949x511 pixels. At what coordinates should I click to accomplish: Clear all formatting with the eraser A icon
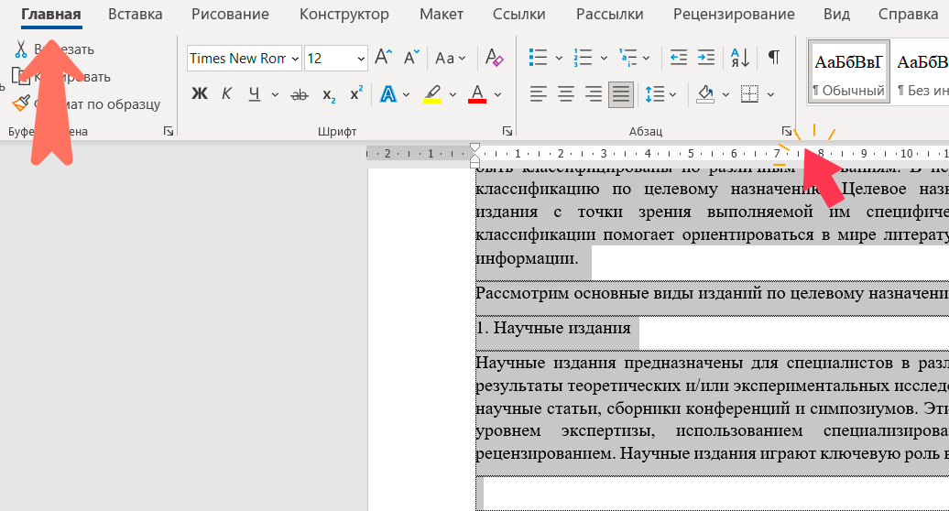point(495,58)
